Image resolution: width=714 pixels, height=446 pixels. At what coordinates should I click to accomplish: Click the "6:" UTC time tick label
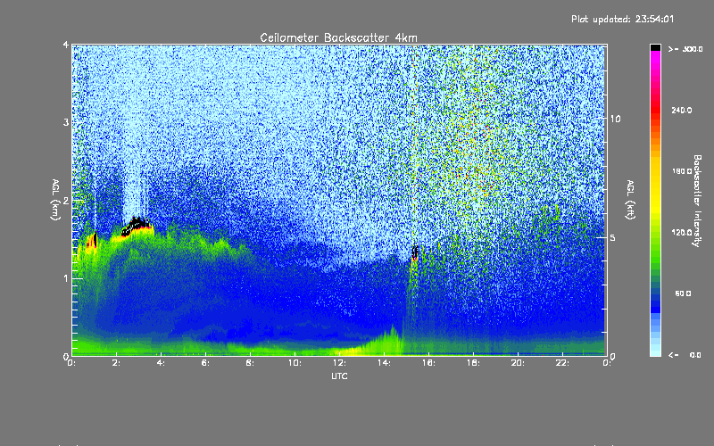(205, 363)
